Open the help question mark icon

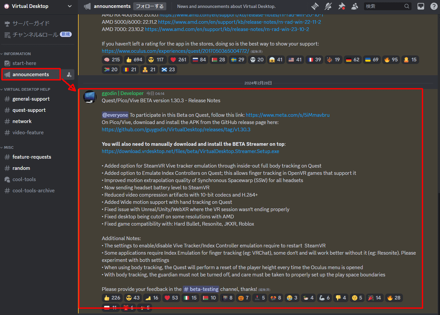(x=434, y=6)
